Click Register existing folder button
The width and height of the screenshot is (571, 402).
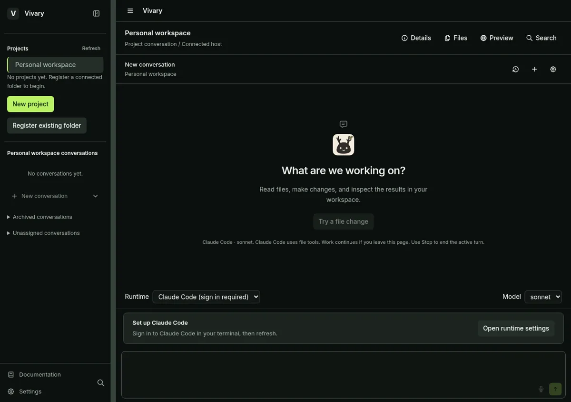pos(47,125)
